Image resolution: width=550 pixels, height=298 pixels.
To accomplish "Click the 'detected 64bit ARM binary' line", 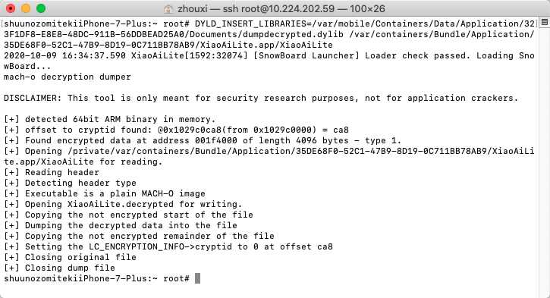I will [x=109, y=119].
